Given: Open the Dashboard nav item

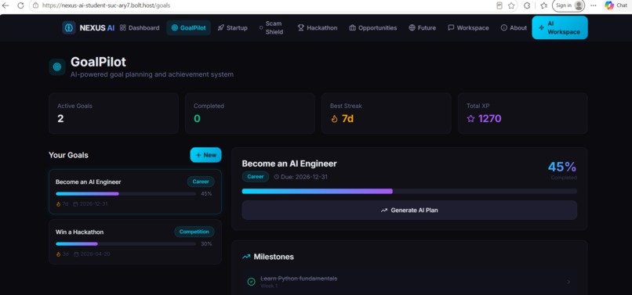Looking at the screenshot, I should click(140, 27).
